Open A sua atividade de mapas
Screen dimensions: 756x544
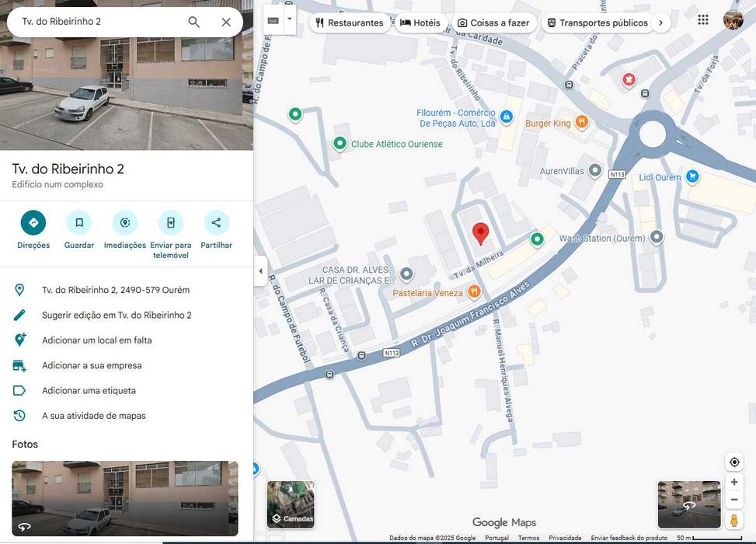point(127,415)
